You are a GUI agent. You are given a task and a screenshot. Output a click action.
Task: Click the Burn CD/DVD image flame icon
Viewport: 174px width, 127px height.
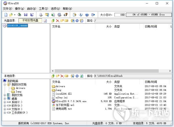click(66, 15)
